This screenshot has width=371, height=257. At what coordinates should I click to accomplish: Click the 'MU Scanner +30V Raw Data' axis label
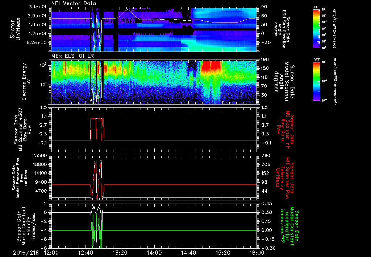point(22,130)
